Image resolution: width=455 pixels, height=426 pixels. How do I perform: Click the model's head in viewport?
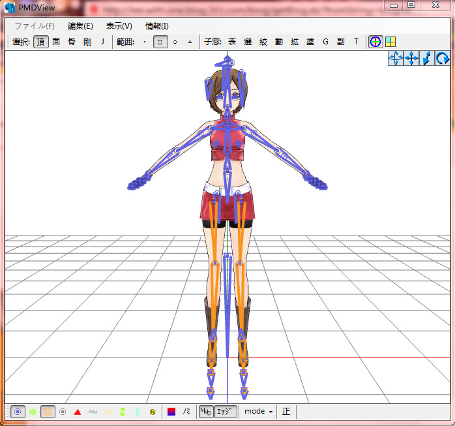point(227,91)
